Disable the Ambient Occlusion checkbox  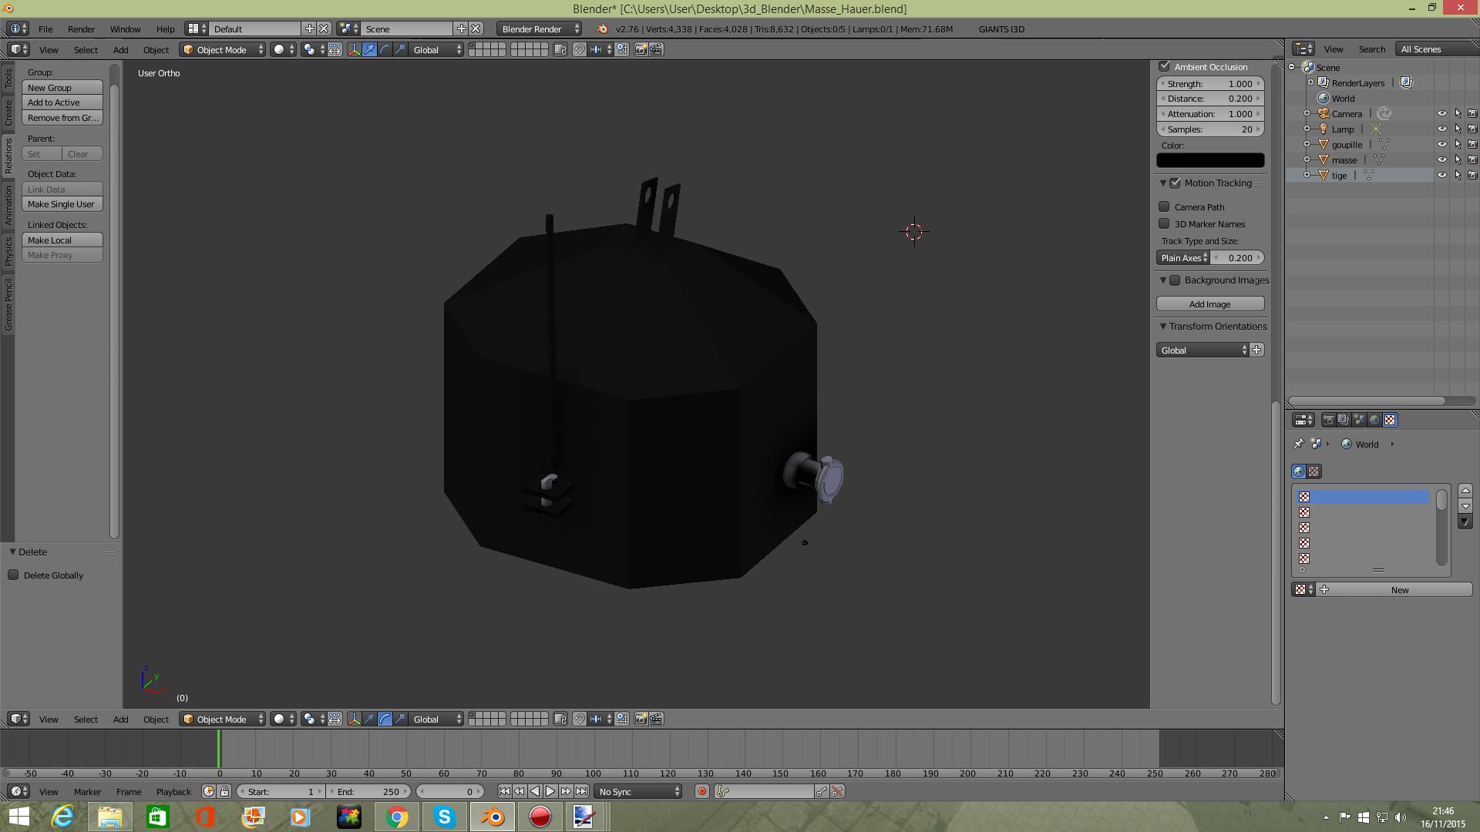click(1165, 66)
